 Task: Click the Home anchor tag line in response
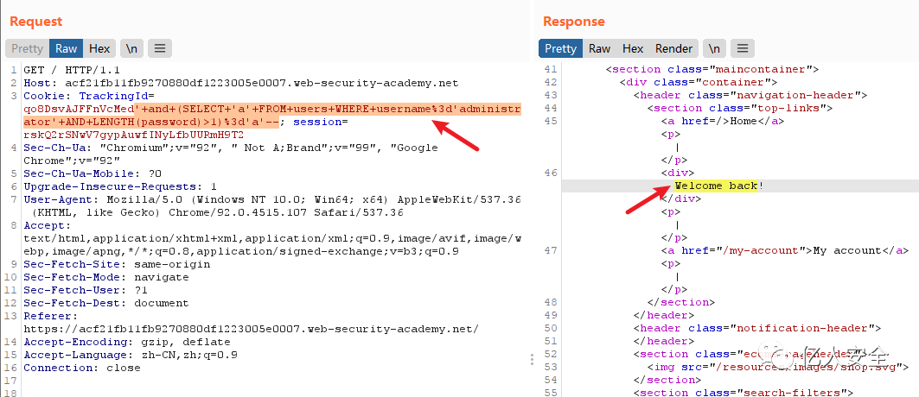723,121
